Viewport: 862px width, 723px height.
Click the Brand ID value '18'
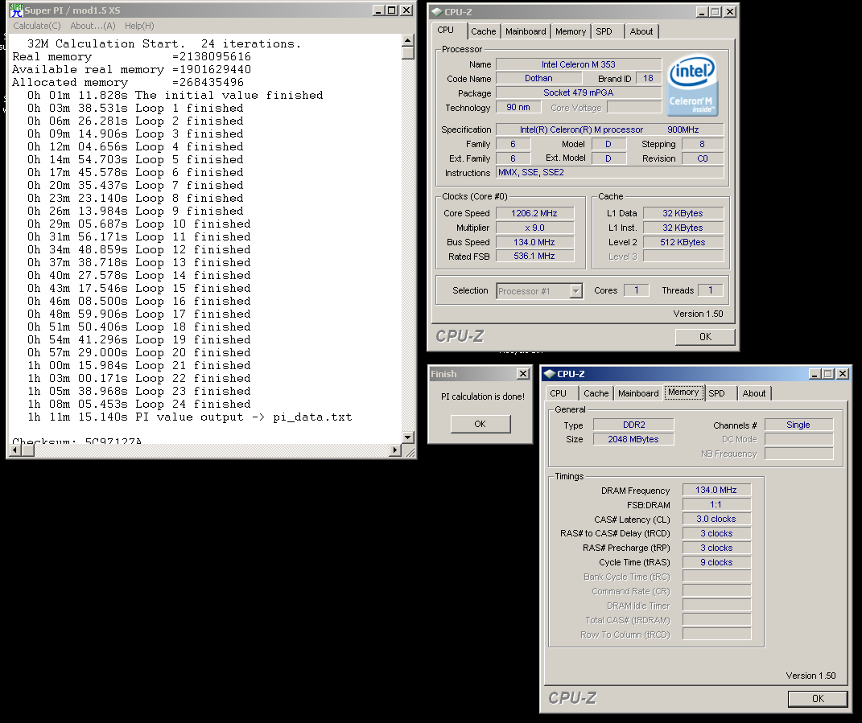(648, 79)
